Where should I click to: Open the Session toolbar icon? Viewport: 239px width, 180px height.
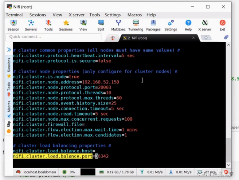(x=13, y=26)
